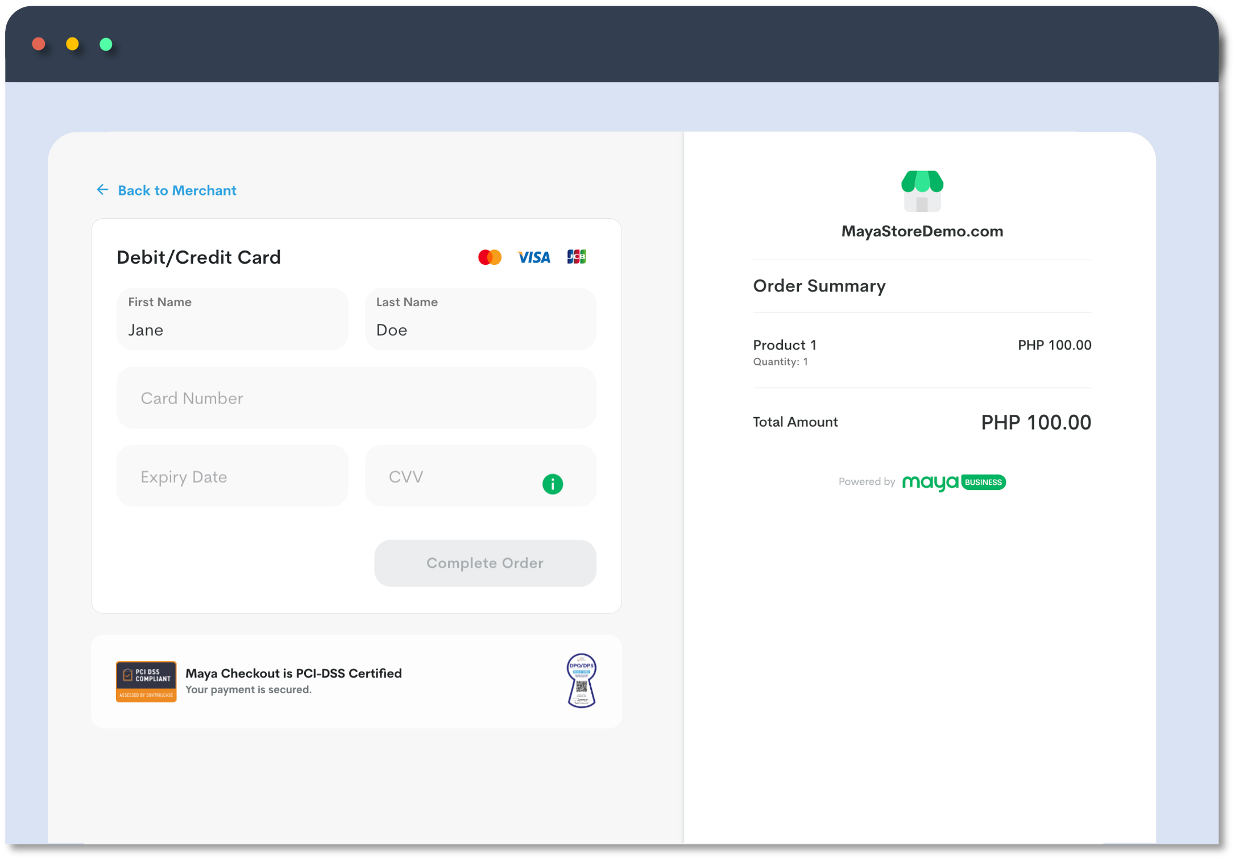Image resolution: width=1235 pixels, height=862 pixels.
Task: Focus the Card Number field
Action: (x=357, y=398)
